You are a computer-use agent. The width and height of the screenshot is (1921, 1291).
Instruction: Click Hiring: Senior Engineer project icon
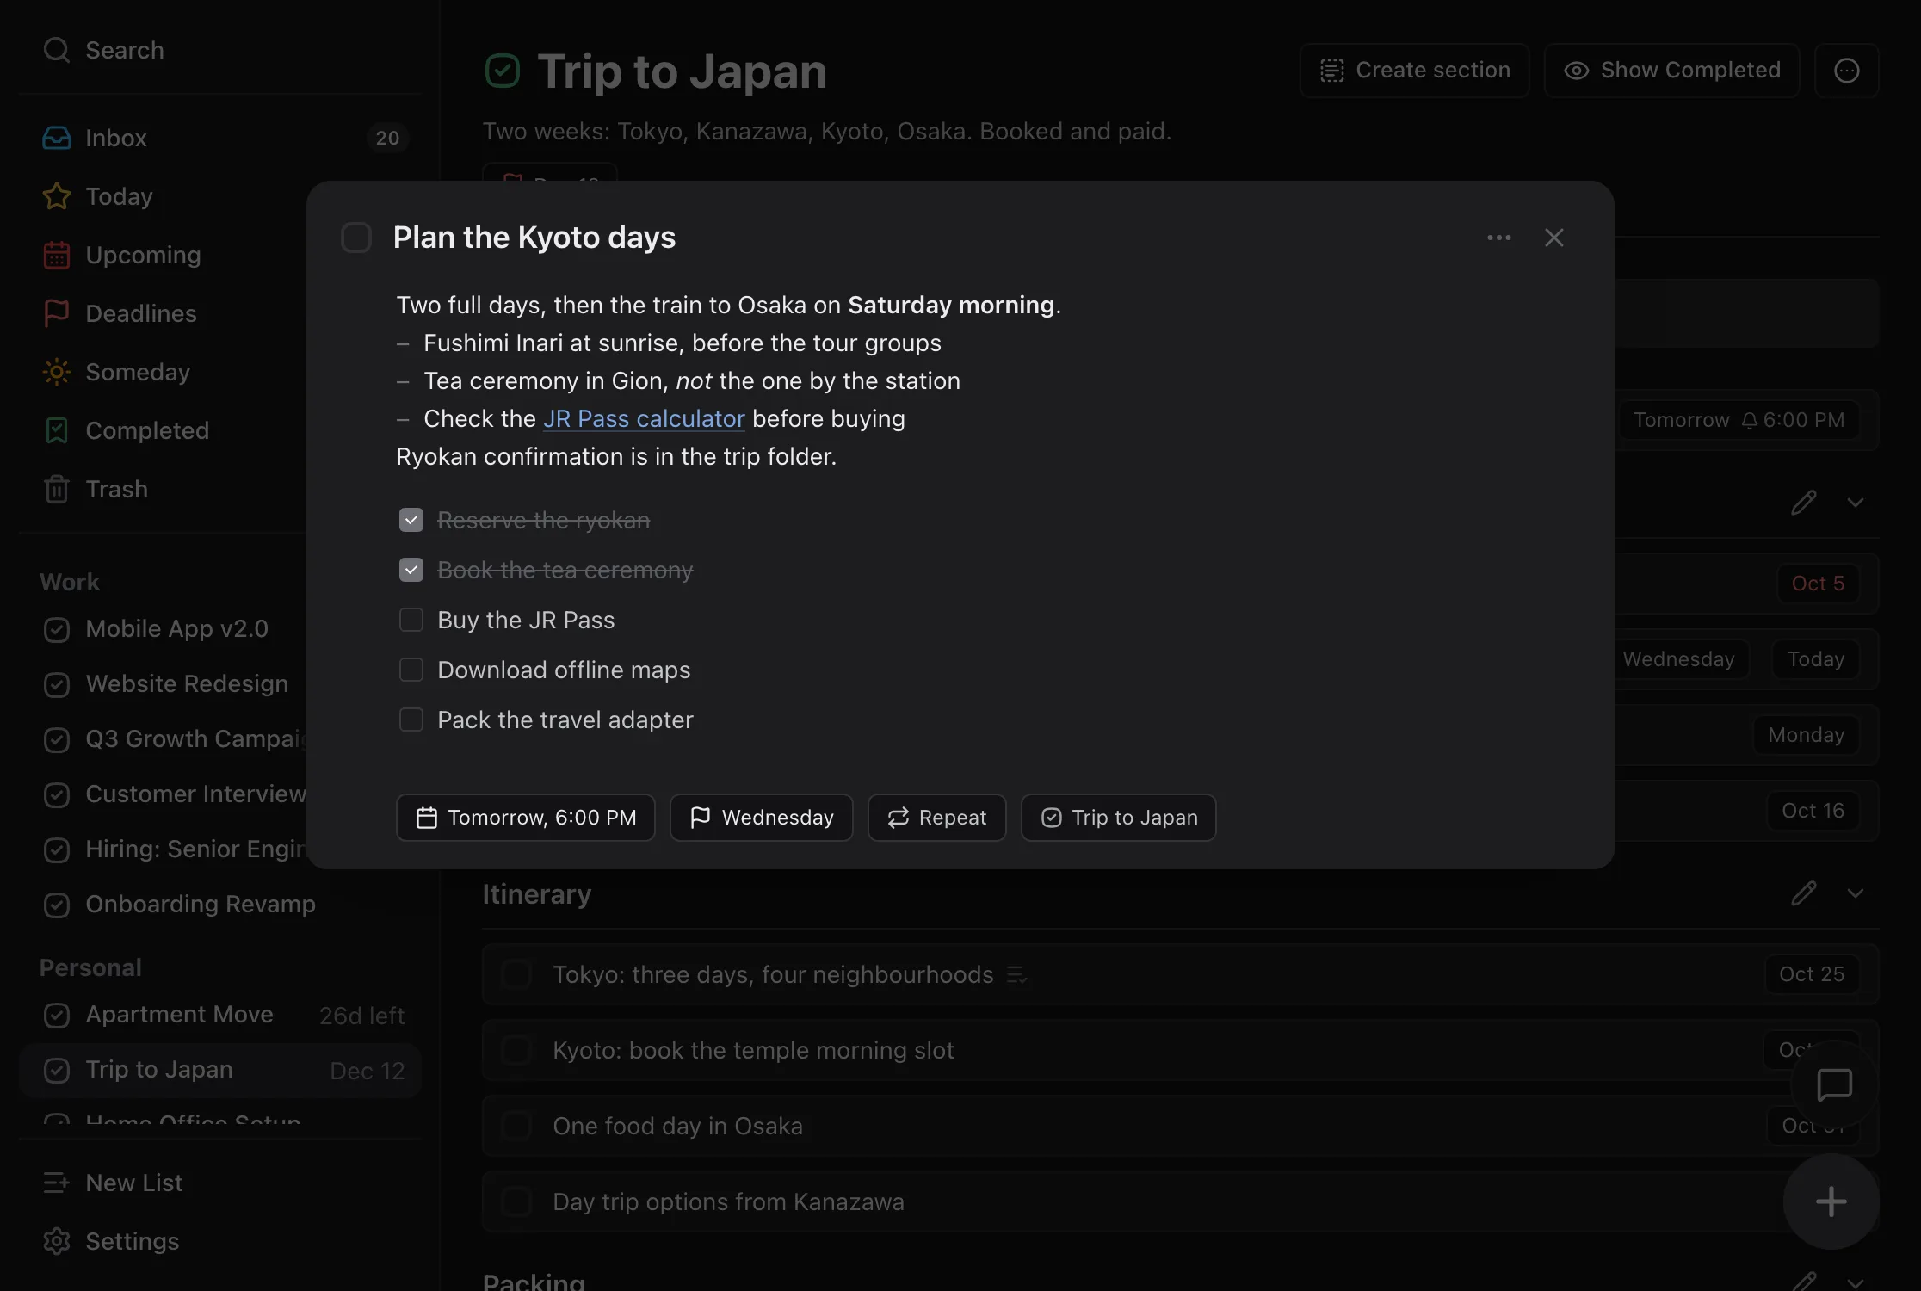pyautogui.click(x=57, y=849)
